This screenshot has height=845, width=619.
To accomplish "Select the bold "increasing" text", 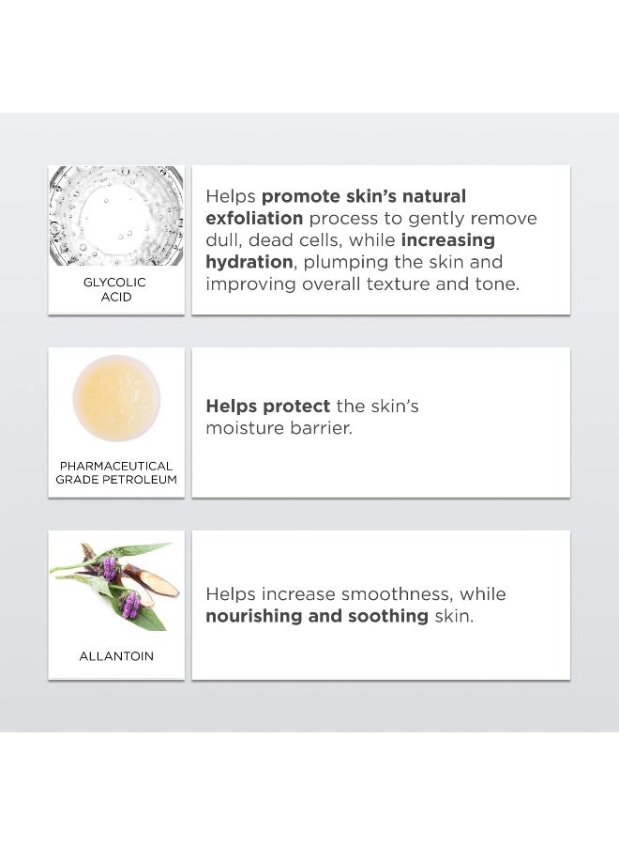I will pyautogui.click(x=447, y=240).
